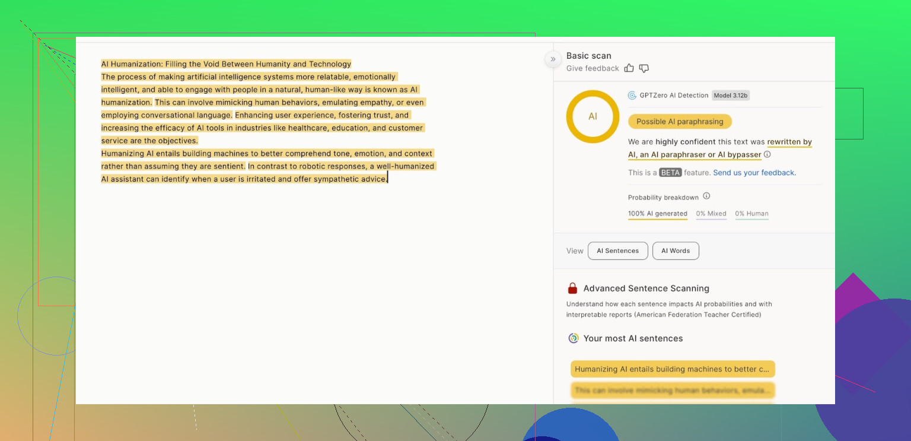Click info icon next to Probability breakdown

coord(706,196)
